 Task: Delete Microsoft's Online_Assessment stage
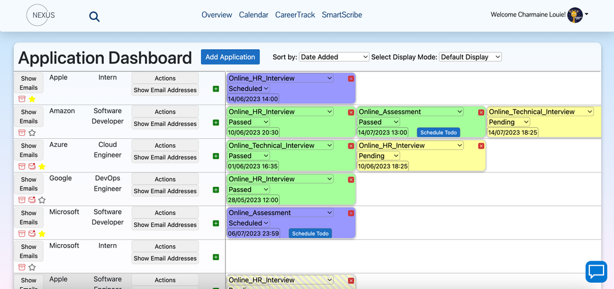[351, 213]
